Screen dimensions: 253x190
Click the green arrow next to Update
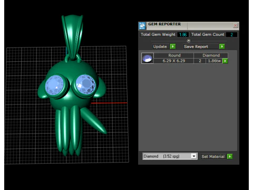coord(173,46)
